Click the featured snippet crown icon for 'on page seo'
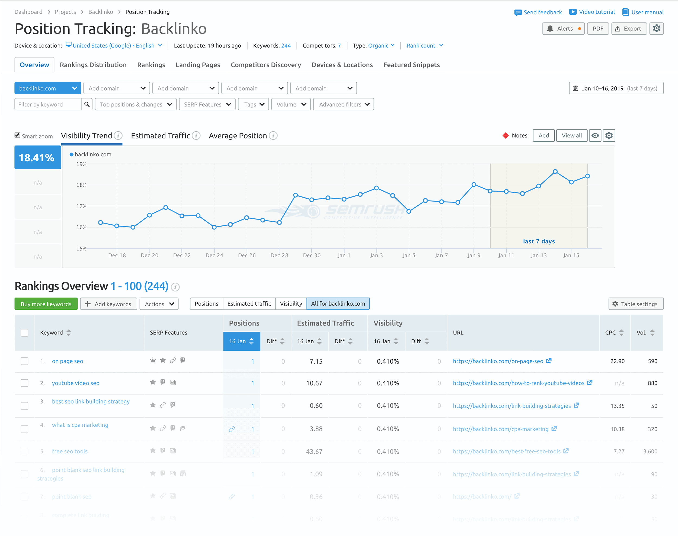This screenshot has height=536, width=678. [153, 360]
